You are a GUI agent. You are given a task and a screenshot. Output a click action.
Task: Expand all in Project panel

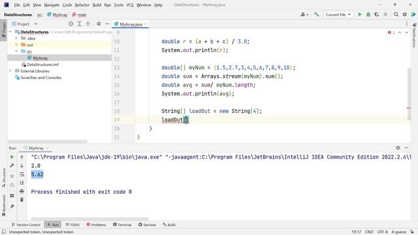tap(80, 23)
